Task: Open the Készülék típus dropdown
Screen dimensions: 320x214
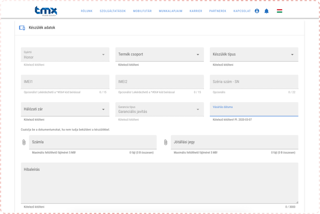Action: point(254,54)
